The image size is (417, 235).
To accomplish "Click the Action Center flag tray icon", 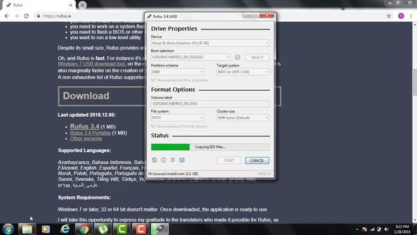I will 365,229.
